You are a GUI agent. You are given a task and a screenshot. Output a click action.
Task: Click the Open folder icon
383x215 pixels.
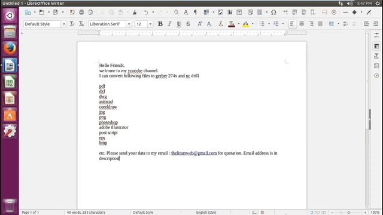tap(42, 12)
